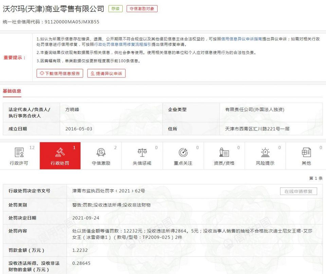Open the 信用信息异议申诉指南 link
The image size is (326, 274).
[x=241, y=39]
